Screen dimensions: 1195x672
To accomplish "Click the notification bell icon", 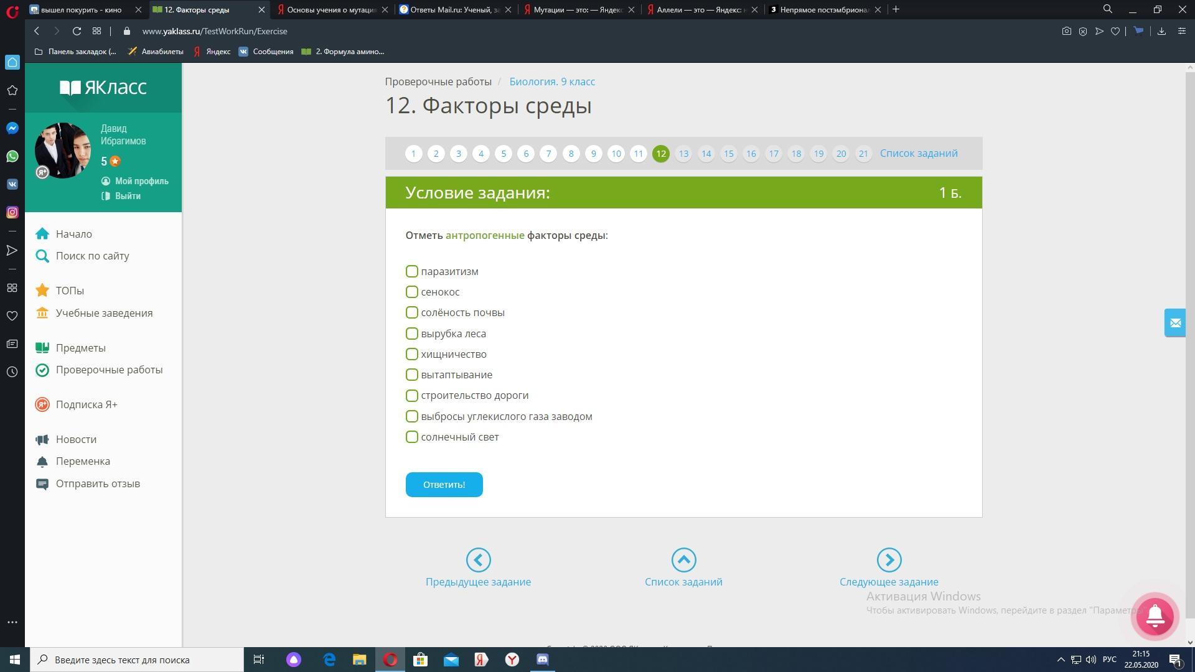I will point(1155,616).
